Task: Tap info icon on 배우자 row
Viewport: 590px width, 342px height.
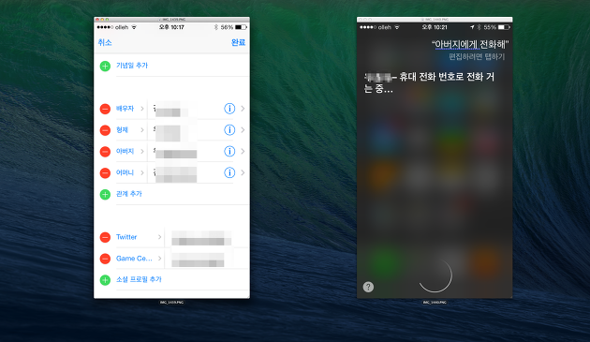Action: [x=229, y=109]
